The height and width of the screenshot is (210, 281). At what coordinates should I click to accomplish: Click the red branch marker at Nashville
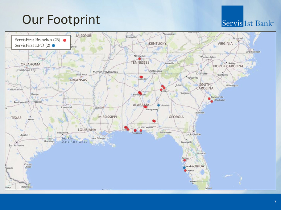(x=139, y=59)
